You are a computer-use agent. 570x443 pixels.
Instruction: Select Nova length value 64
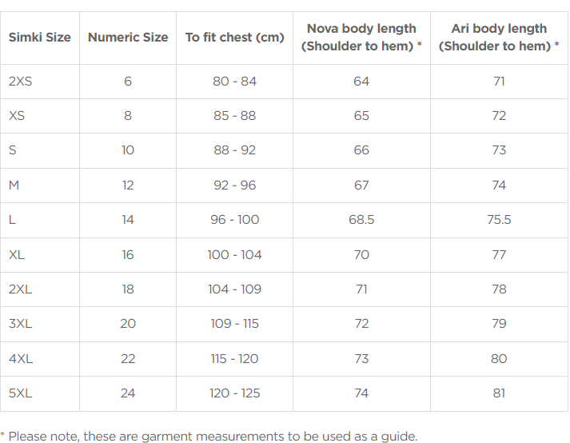[361, 81]
